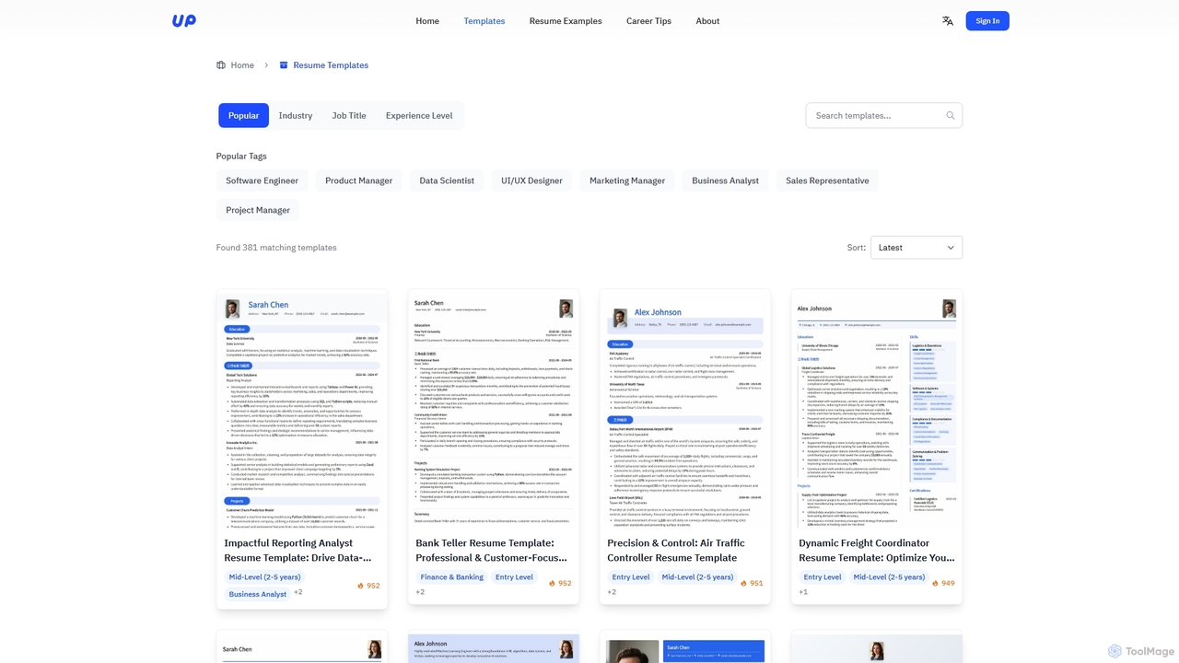Select the Marketing Manager tag
The height and width of the screenshot is (663, 1179).
point(627,180)
